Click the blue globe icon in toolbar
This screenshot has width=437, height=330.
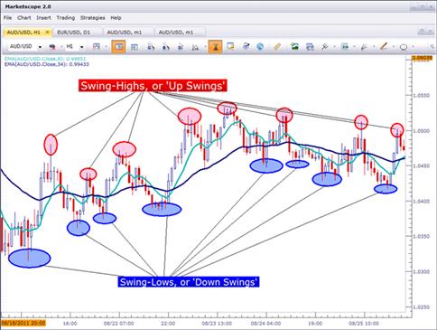(260, 47)
